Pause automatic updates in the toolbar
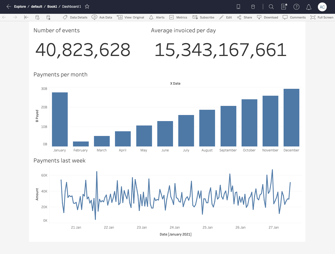This screenshot has height=254, width=335. [x=48, y=17]
